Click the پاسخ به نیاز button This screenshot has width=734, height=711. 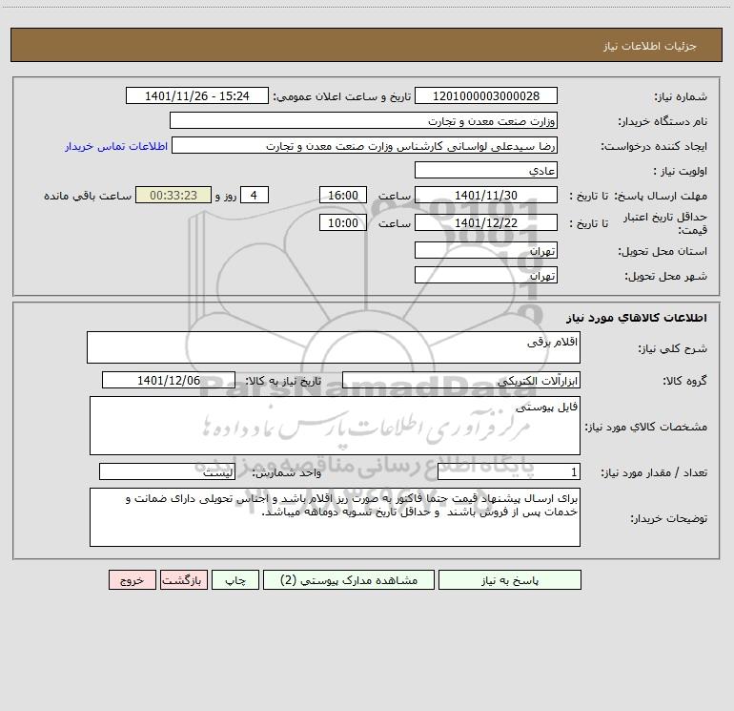pyautogui.click(x=510, y=579)
